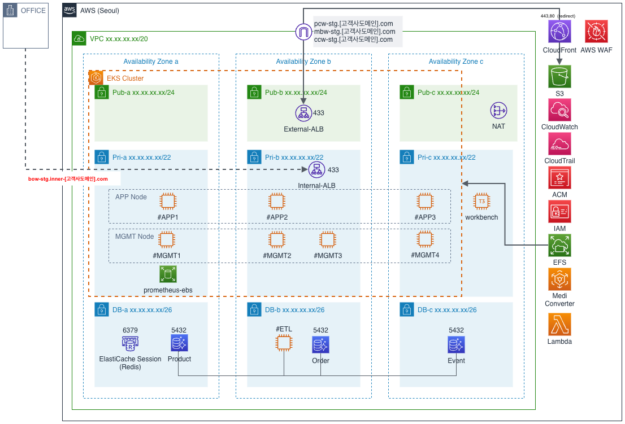
Task: Select the ACM certificate icon
Action: click(x=560, y=177)
